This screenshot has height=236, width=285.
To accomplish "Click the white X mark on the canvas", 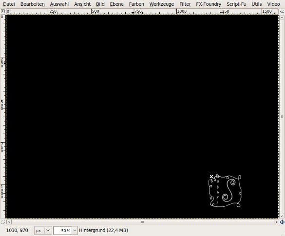I will click(211, 177).
